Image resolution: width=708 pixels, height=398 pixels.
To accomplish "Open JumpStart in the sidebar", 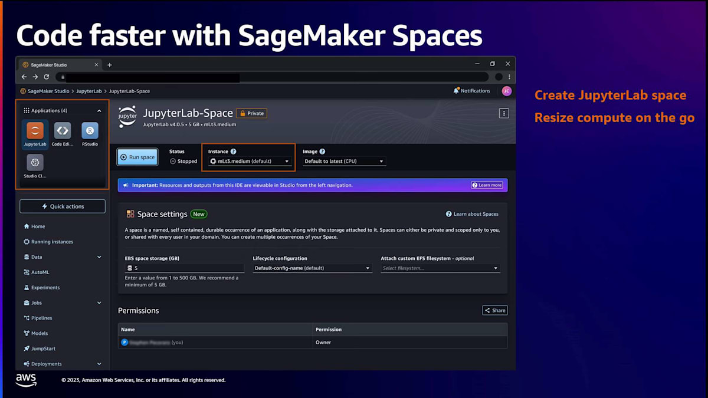I will [x=39, y=349].
